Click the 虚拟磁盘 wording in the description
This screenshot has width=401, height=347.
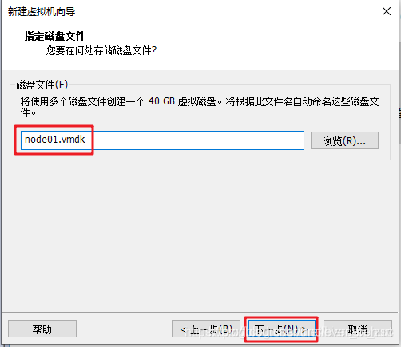click(x=197, y=101)
